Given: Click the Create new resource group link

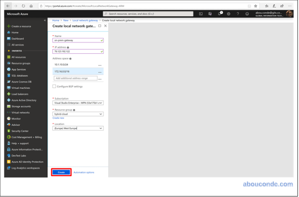Looking at the screenshot, I should (58, 118).
